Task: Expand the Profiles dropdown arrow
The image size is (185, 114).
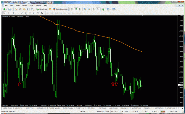Action: pyautogui.click(x=12, y=9)
